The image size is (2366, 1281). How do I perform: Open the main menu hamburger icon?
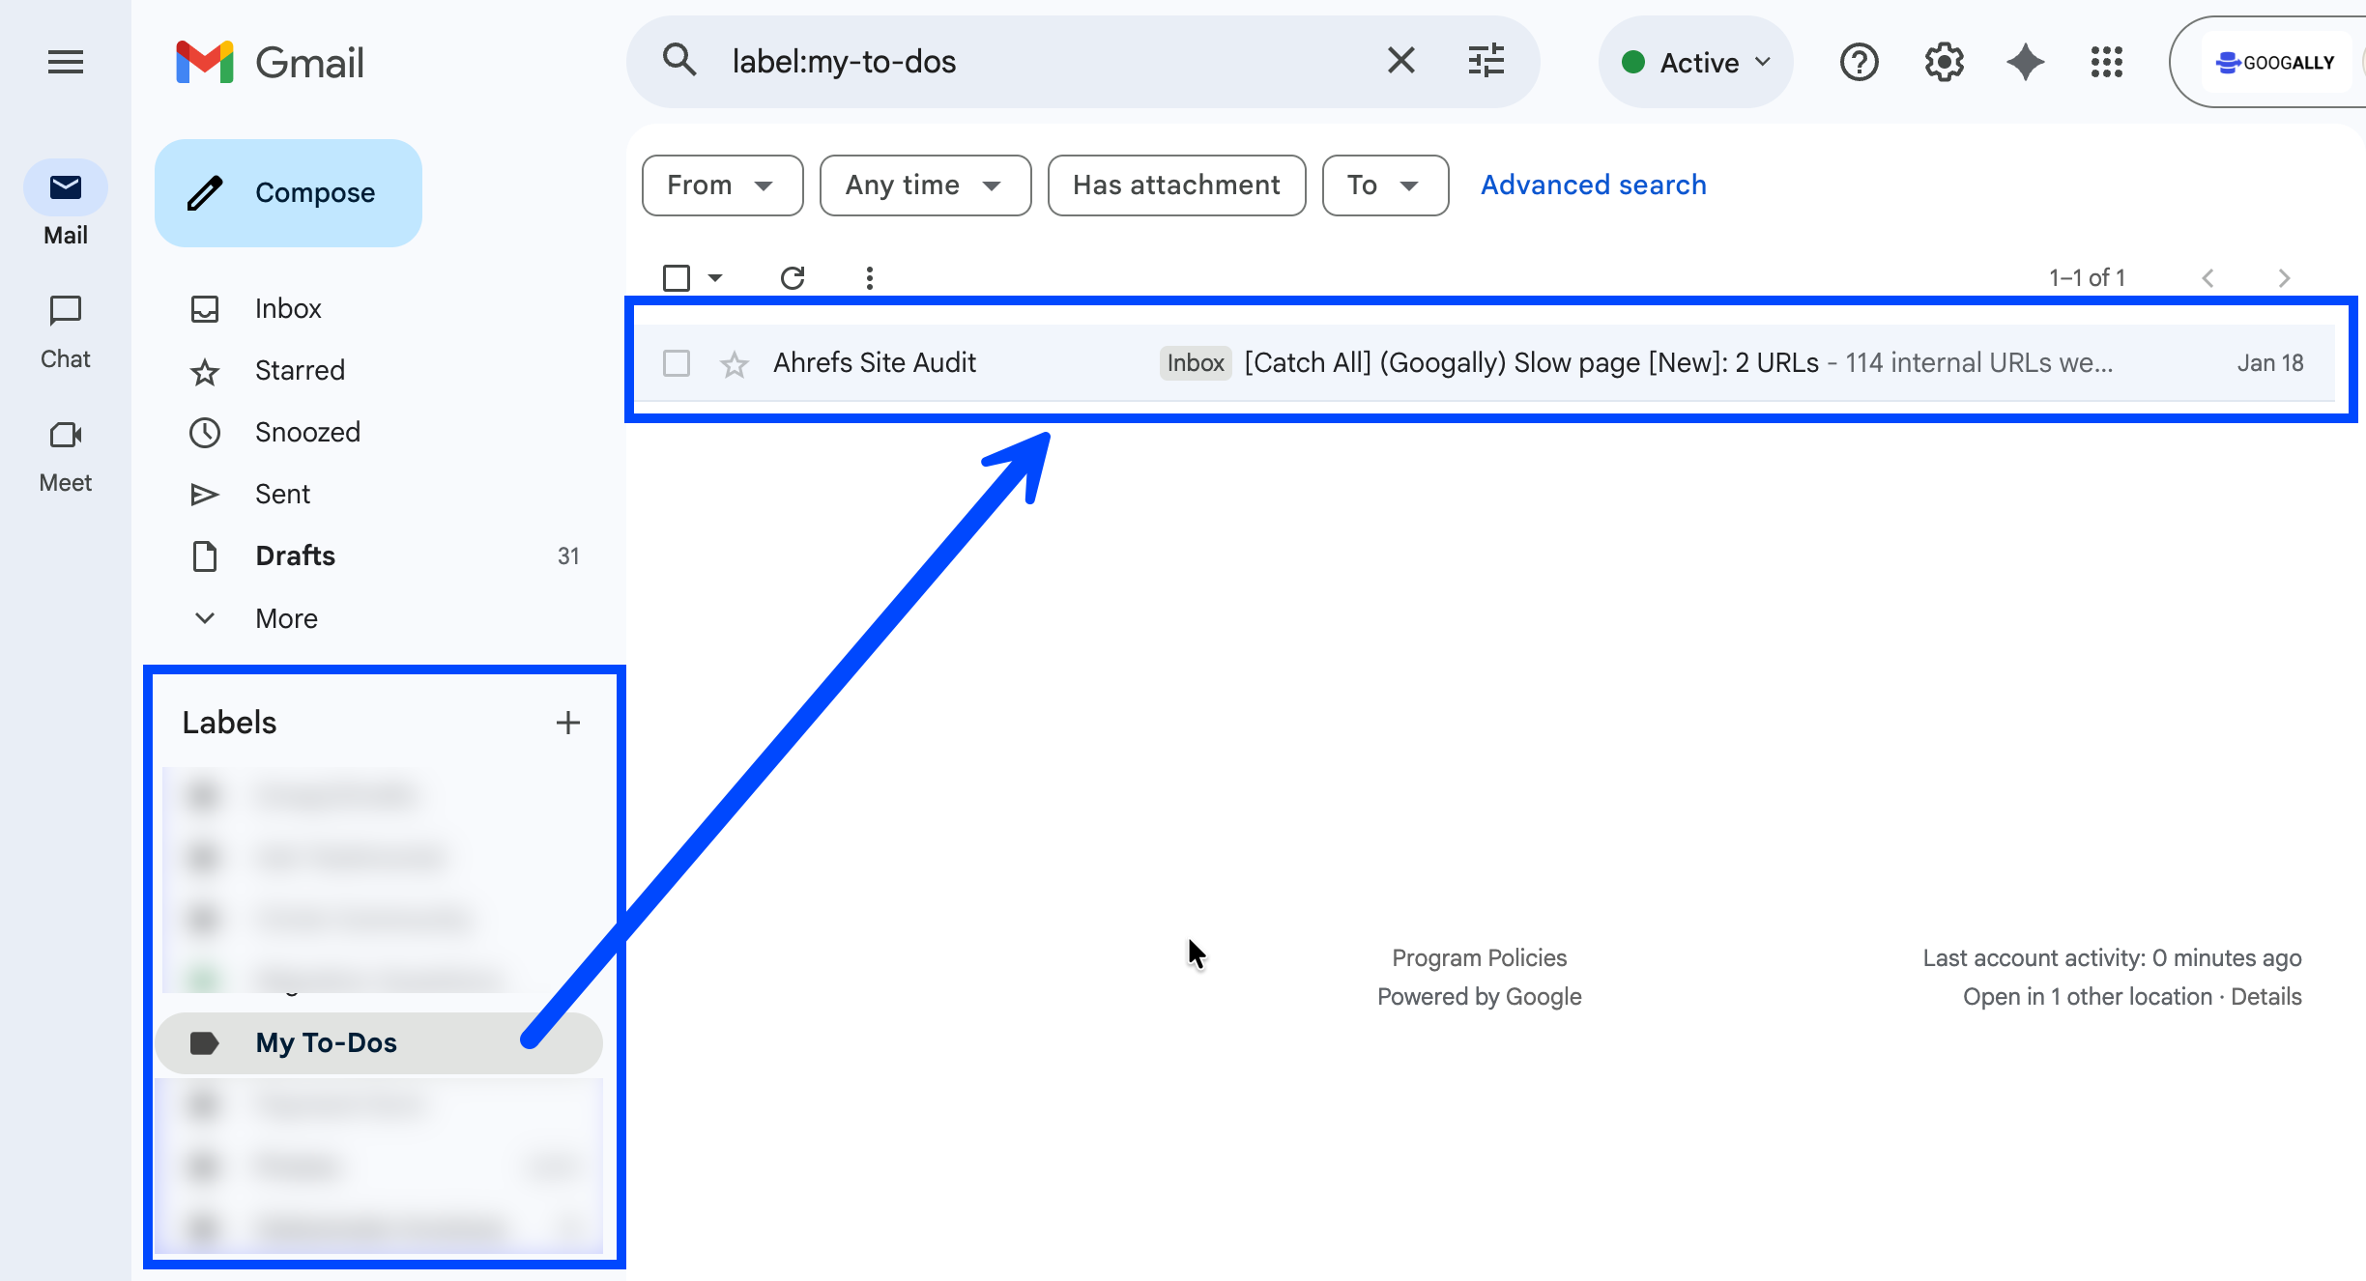(65, 63)
